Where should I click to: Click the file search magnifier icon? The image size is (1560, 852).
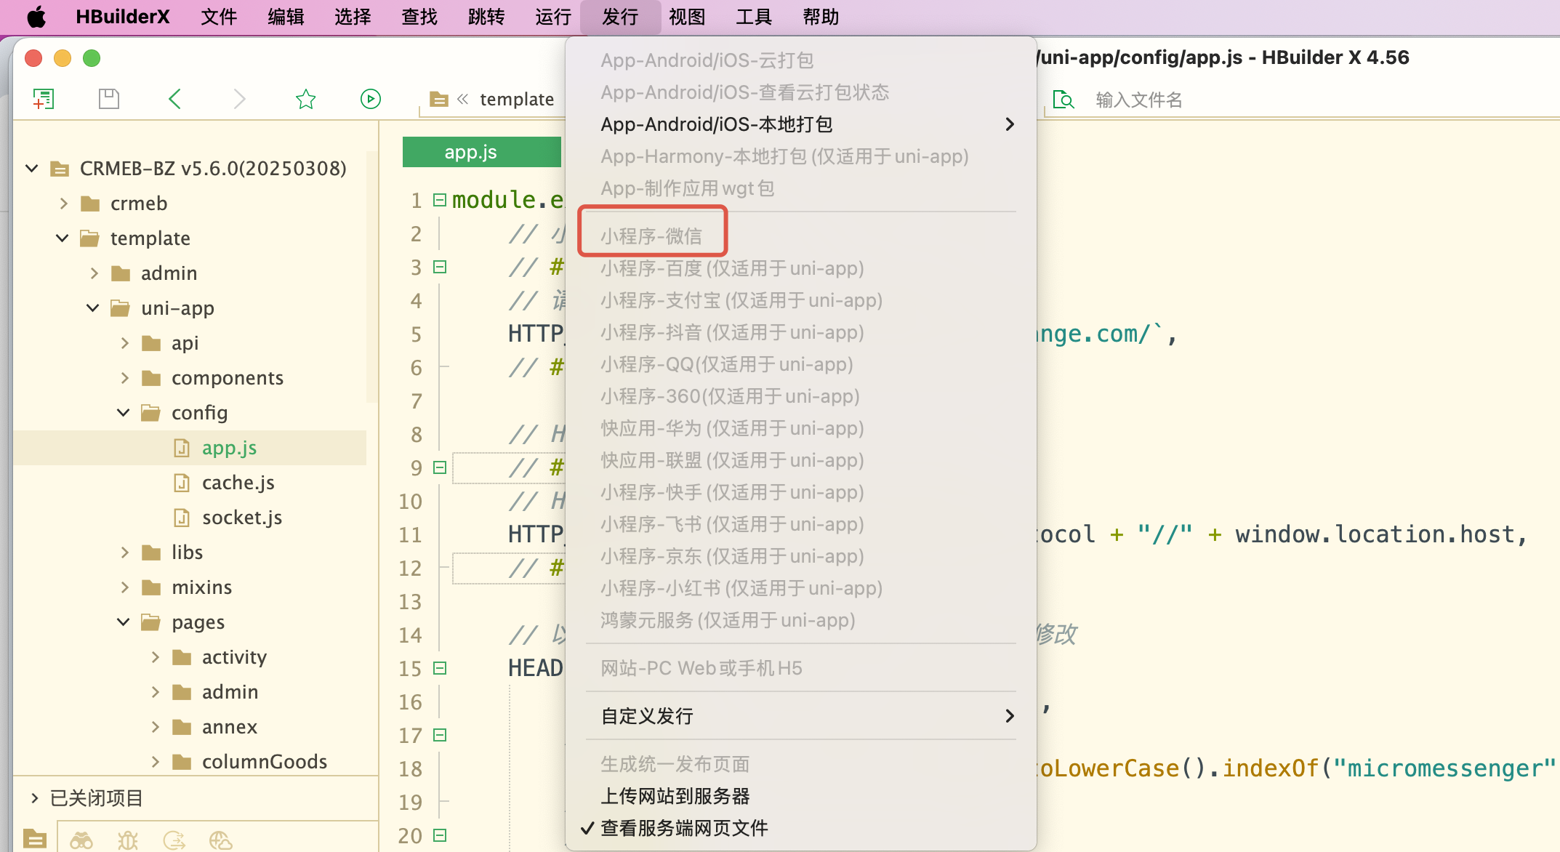pos(1064,100)
